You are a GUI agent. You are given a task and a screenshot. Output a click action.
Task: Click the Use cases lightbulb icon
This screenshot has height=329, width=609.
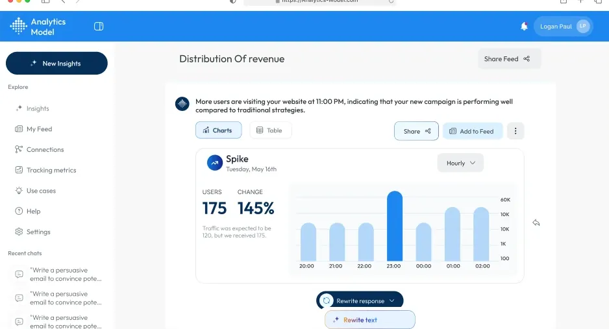(19, 191)
